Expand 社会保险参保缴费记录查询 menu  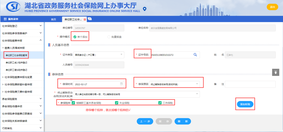pos(22,114)
